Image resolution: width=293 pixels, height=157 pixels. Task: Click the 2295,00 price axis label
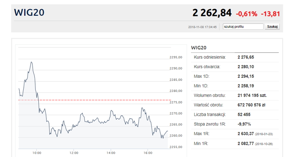click(175, 57)
